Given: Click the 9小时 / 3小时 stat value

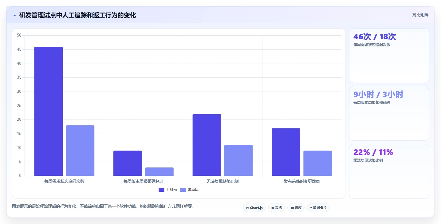Looking at the screenshot, I should [378, 94].
